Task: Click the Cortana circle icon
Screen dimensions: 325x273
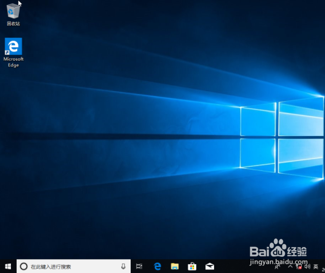Action: (24, 267)
